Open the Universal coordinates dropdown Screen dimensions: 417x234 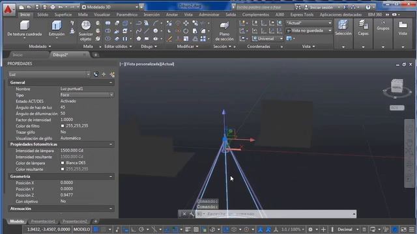268,39
